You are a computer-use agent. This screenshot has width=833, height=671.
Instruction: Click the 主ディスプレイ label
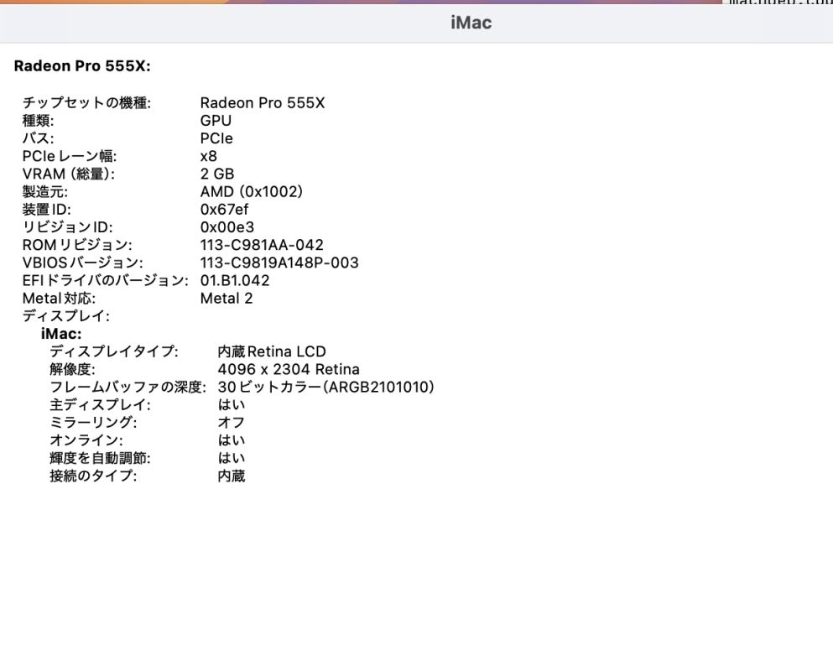pyautogui.click(x=100, y=405)
